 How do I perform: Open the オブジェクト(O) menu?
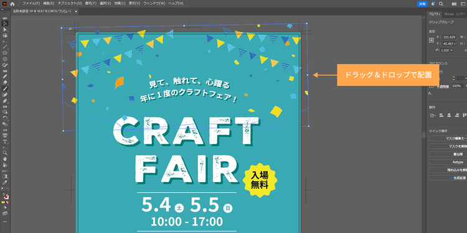(69, 3)
